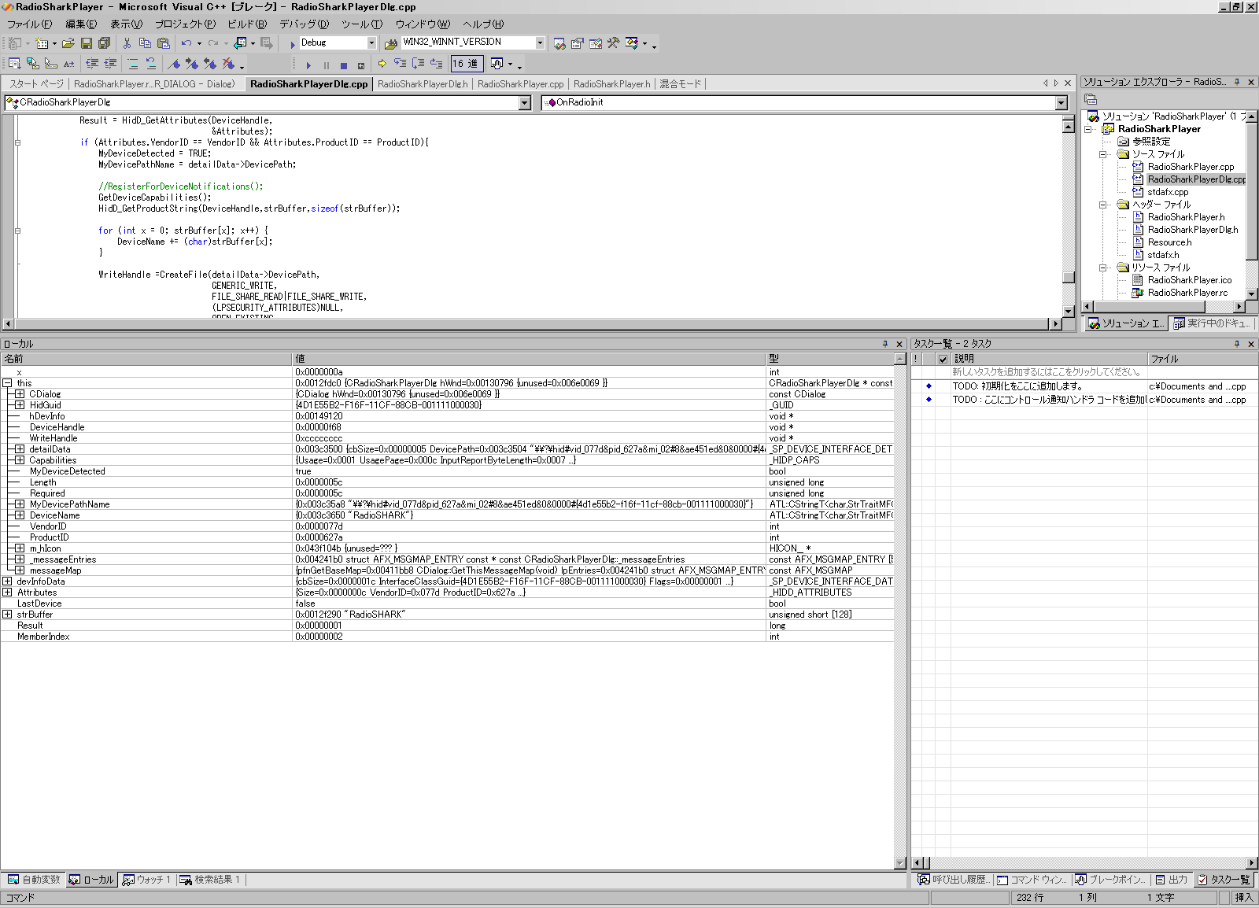Click the 名前 column header in Locals
Screen dimensions: 1259x908
(146, 359)
